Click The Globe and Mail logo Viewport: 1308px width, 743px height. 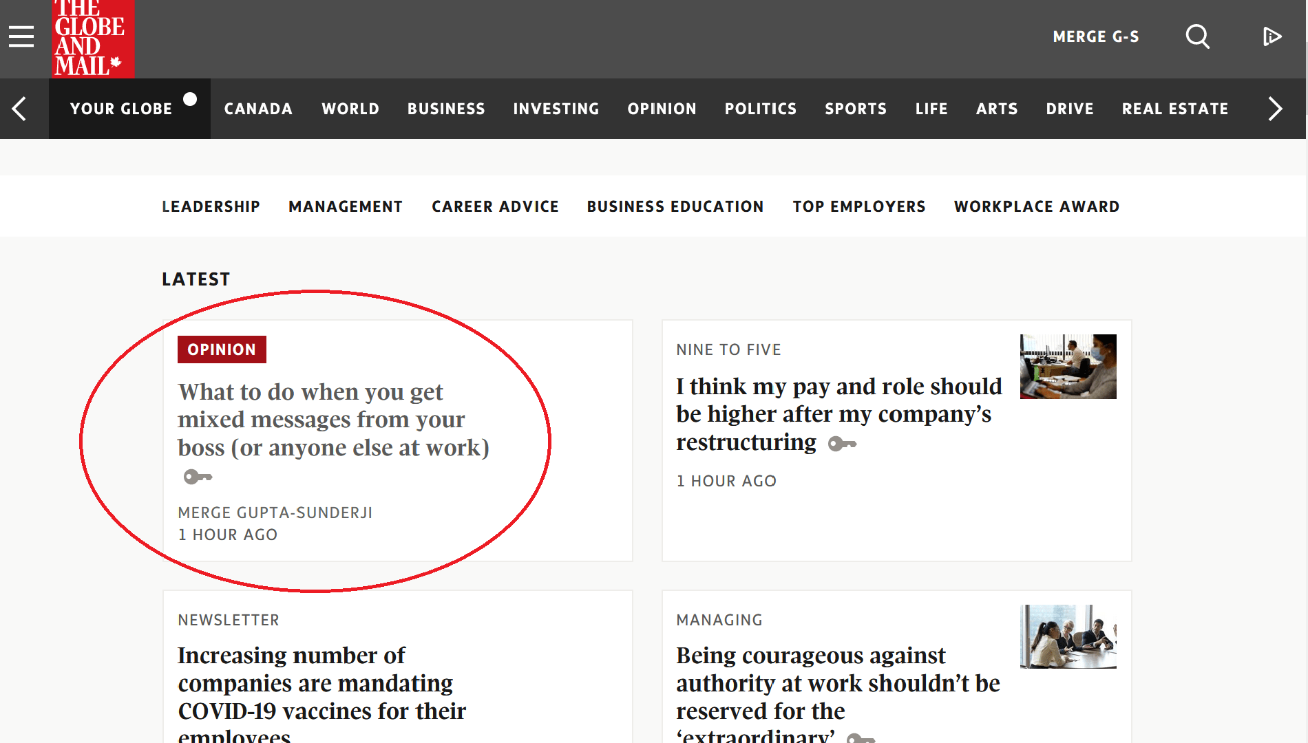click(x=93, y=38)
